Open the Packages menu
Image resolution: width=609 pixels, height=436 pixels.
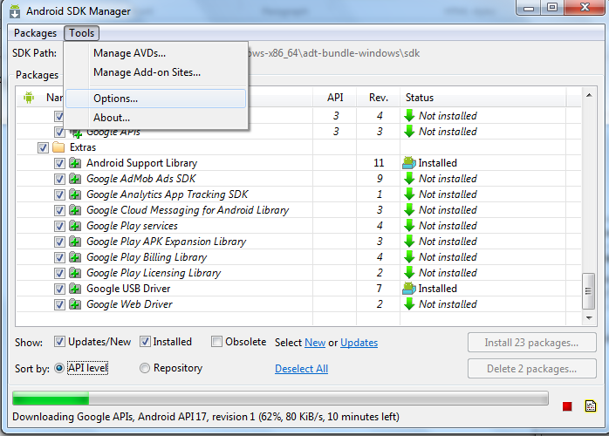(35, 33)
